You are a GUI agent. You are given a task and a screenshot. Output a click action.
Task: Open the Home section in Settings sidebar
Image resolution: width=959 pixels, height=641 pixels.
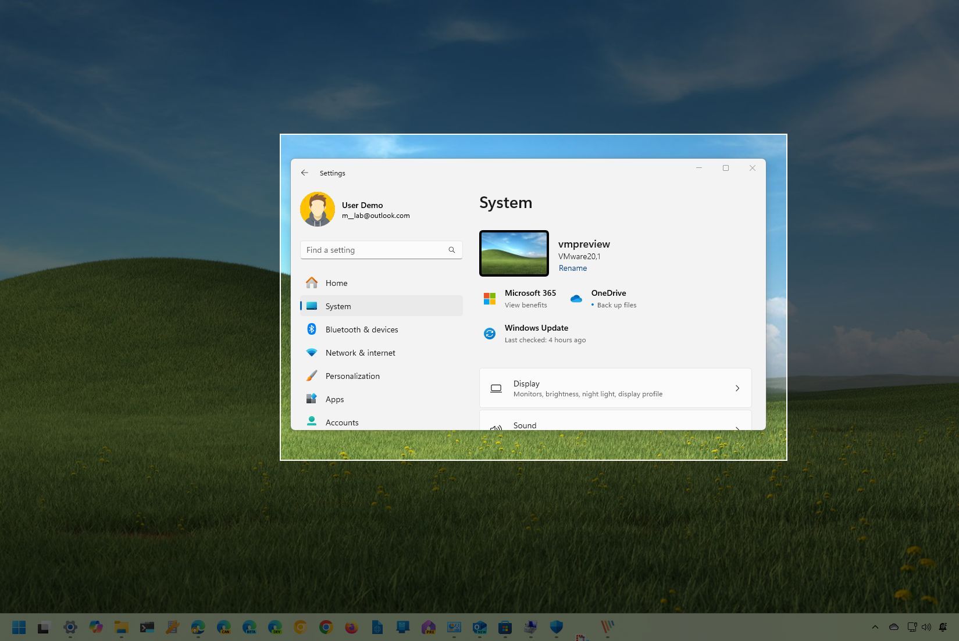point(336,283)
